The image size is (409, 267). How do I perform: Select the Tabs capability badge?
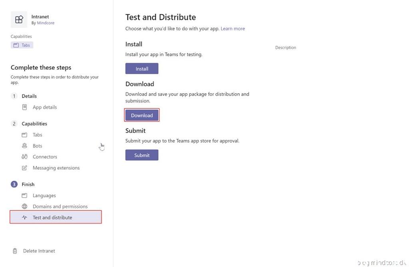22,45
